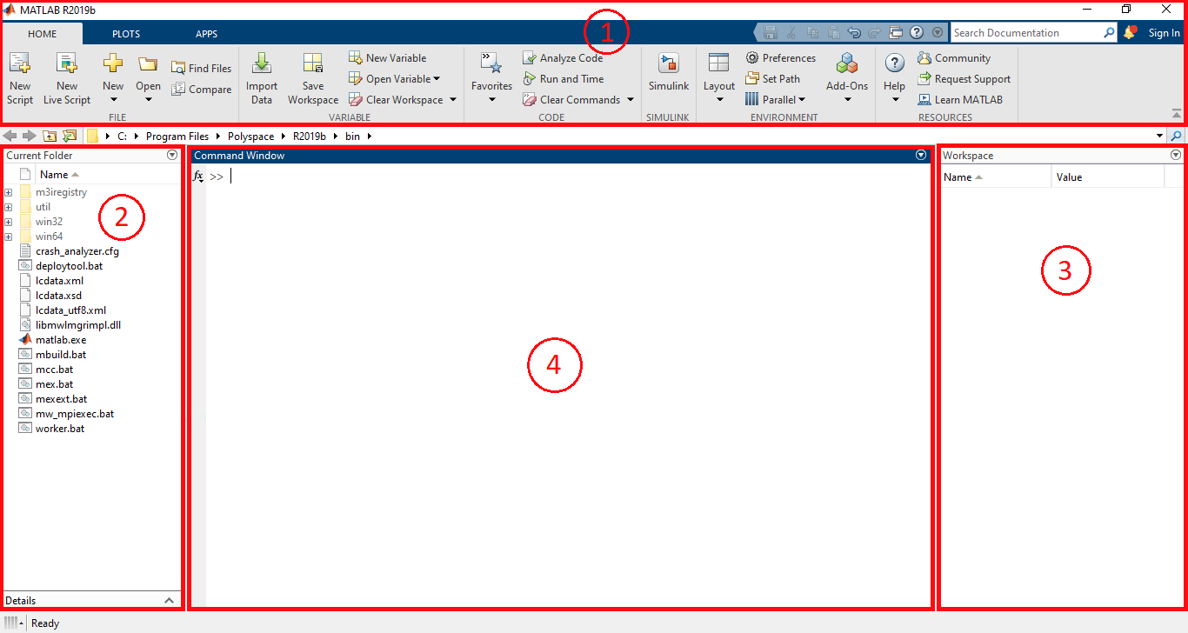
Task: Open the Community link
Action: (x=954, y=57)
